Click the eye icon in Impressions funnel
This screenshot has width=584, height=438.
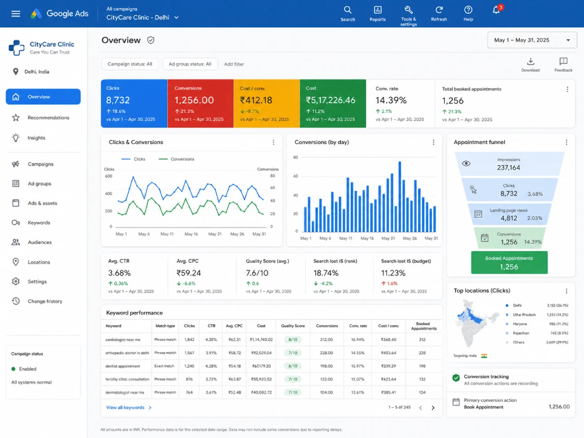tap(466, 163)
